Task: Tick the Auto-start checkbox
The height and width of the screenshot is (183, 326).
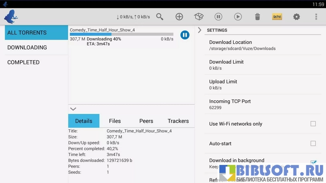Action: pyautogui.click(x=313, y=143)
